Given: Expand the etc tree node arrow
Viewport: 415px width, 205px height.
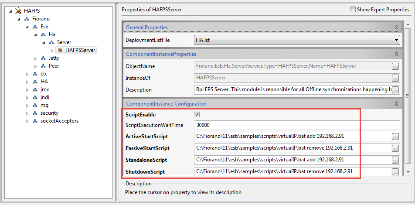Looking at the screenshot, I should [x=27, y=74].
